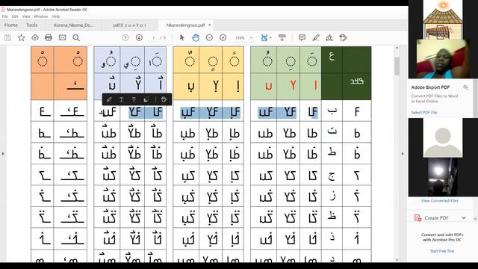The image size is (478, 269).
Task: Switch to the Home tab
Action: (x=11, y=25)
